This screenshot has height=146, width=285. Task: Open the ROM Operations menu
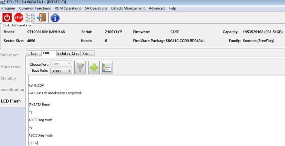click(68, 9)
